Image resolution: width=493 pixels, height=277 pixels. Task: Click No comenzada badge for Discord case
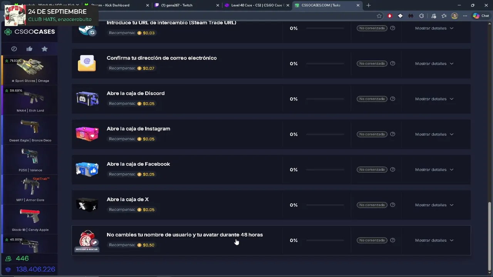372,99
